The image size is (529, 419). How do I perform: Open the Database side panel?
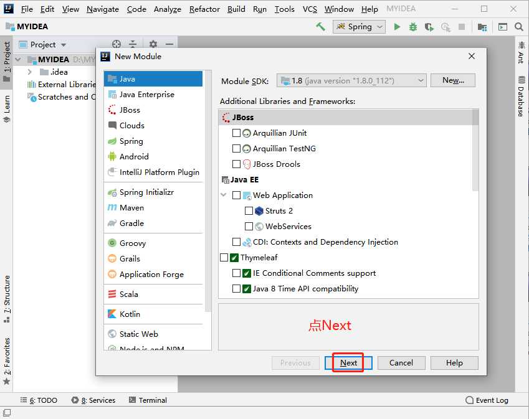tap(522, 97)
